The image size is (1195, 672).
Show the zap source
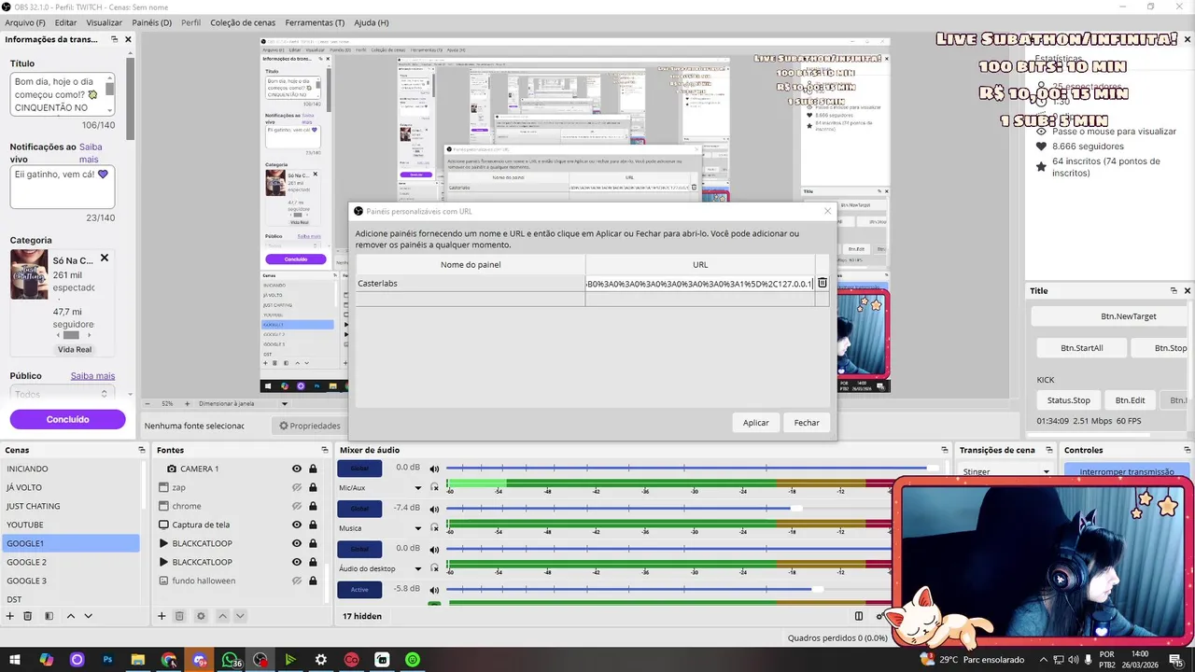(296, 487)
